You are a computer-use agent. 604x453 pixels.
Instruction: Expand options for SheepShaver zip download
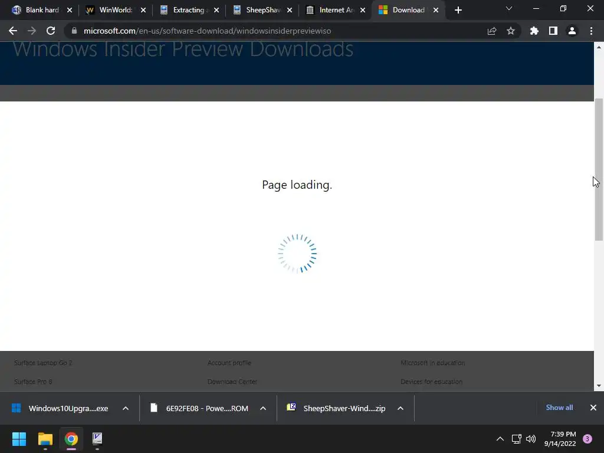(401, 408)
